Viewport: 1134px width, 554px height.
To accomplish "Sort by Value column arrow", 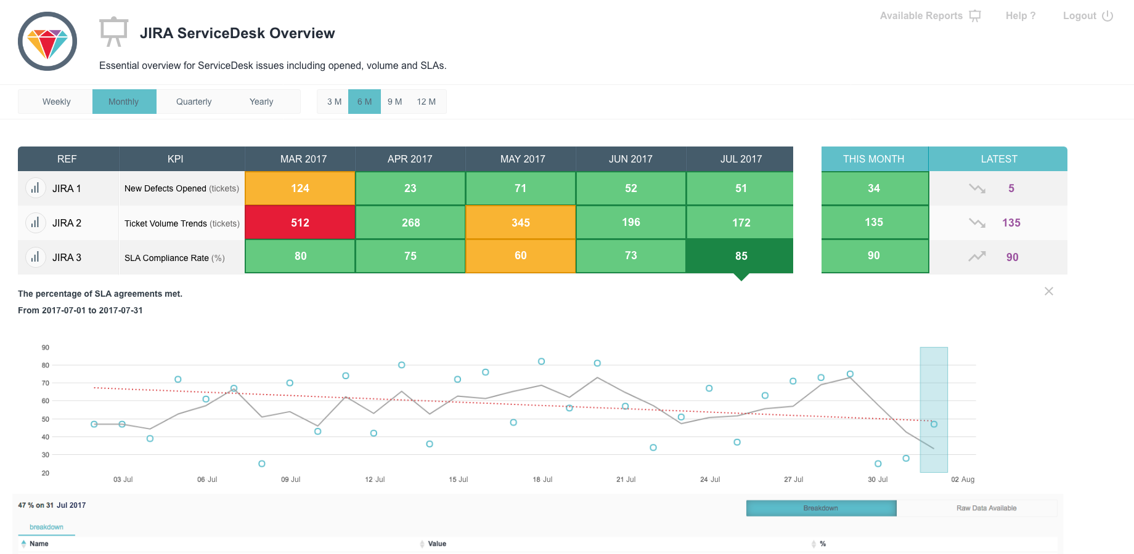I will pos(422,544).
